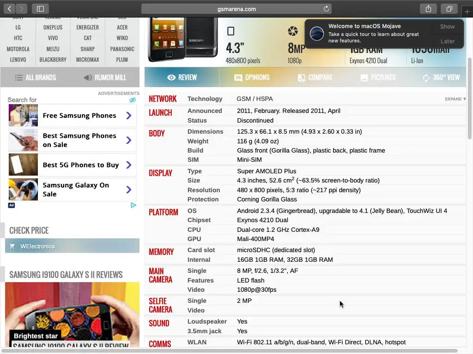Open the Review tab
Screen dimensions: 473x354
182,77
